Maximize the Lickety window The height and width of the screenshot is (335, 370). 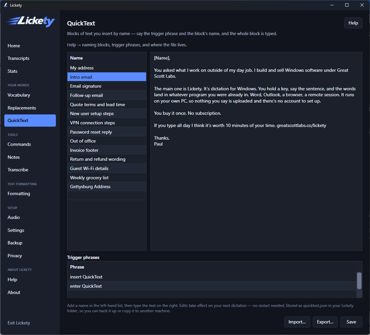(x=347, y=5)
